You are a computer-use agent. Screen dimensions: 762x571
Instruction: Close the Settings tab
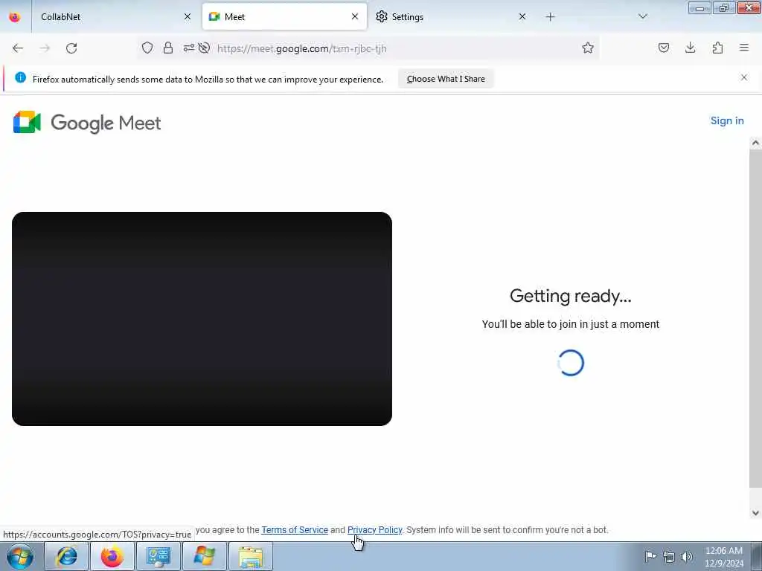[x=522, y=16]
